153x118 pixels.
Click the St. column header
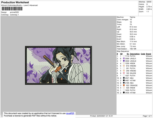point(128,54)
